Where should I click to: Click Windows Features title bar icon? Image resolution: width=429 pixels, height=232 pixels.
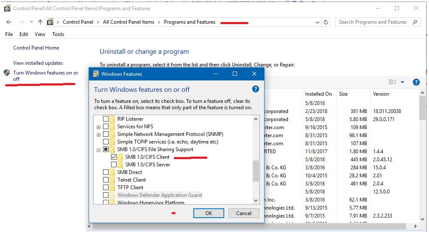click(96, 74)
